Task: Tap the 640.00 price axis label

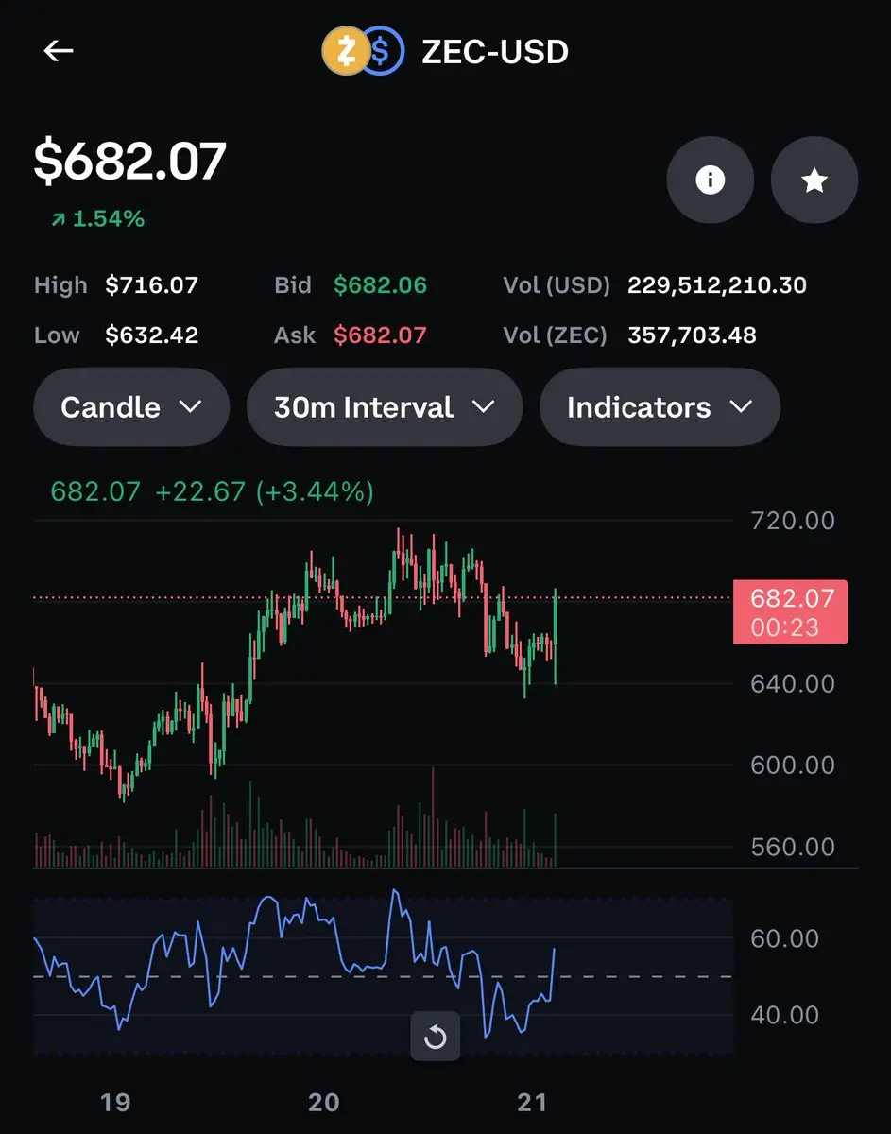Action: [793, 683]
